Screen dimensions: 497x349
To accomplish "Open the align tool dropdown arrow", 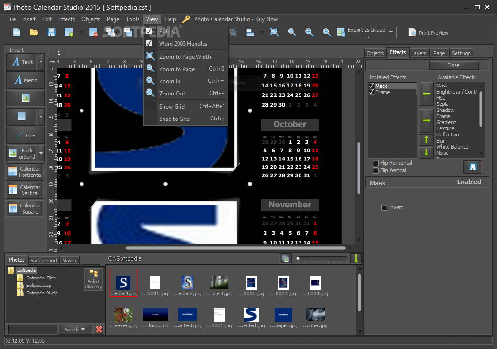I will 262,32.
